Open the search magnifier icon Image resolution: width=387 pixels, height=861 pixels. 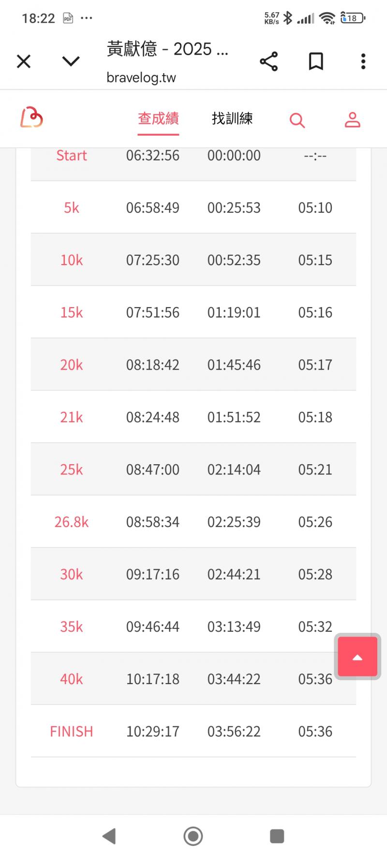(x=297, y=120)
